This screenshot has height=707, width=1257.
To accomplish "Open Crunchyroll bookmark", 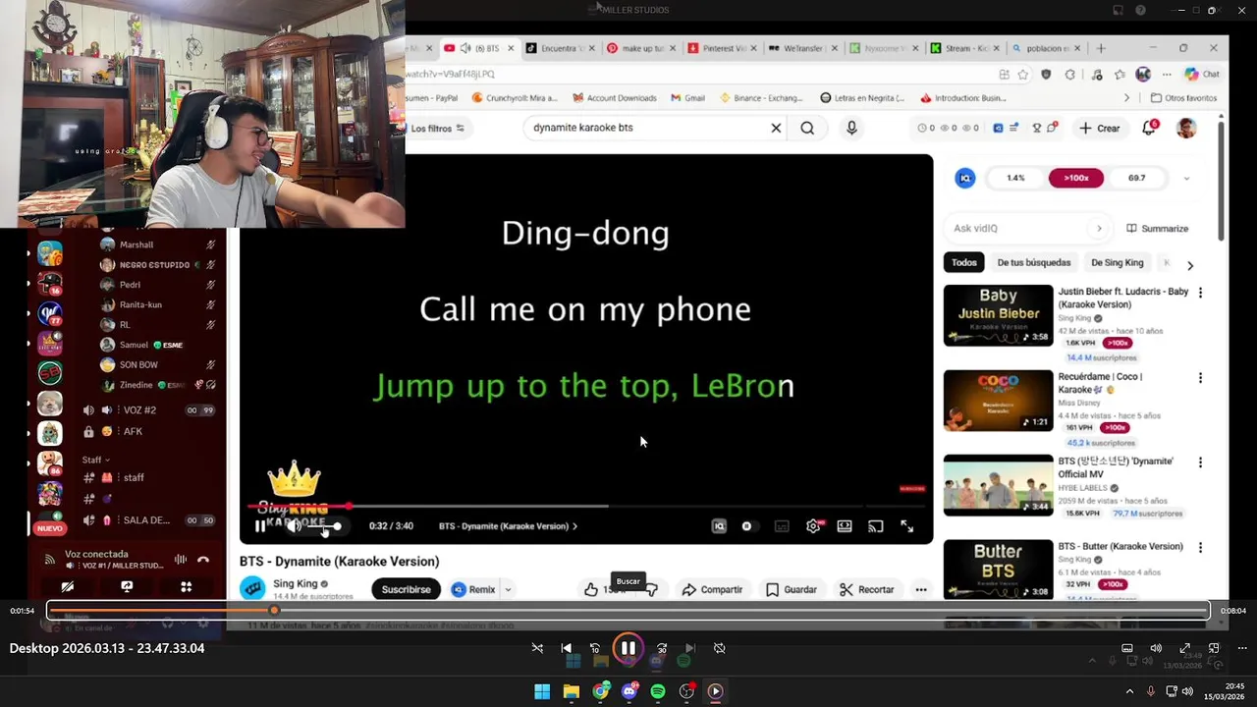I will [515, 98].
